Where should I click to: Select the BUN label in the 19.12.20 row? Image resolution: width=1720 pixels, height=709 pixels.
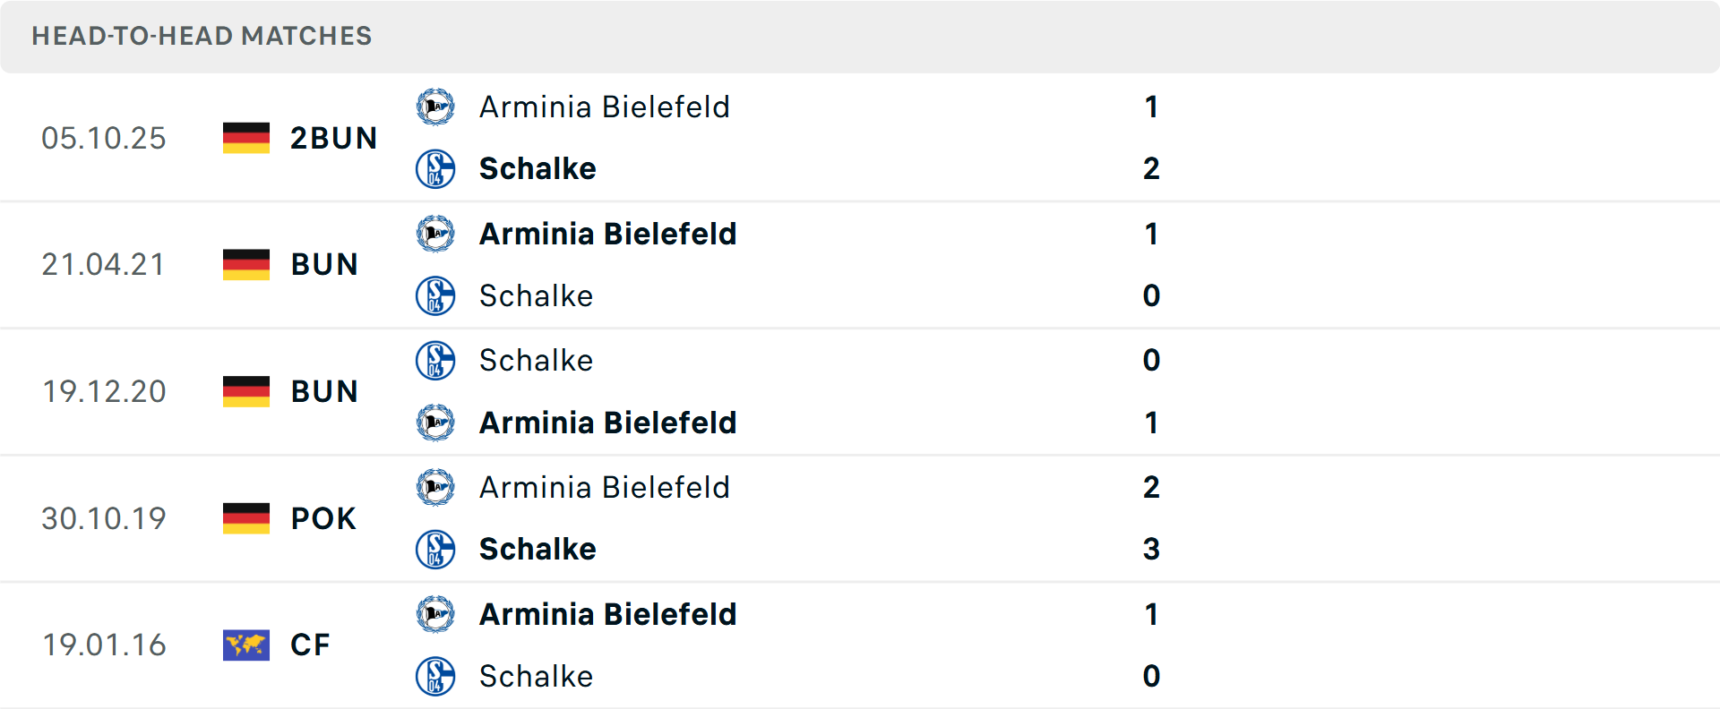click(x=324, y=391)
